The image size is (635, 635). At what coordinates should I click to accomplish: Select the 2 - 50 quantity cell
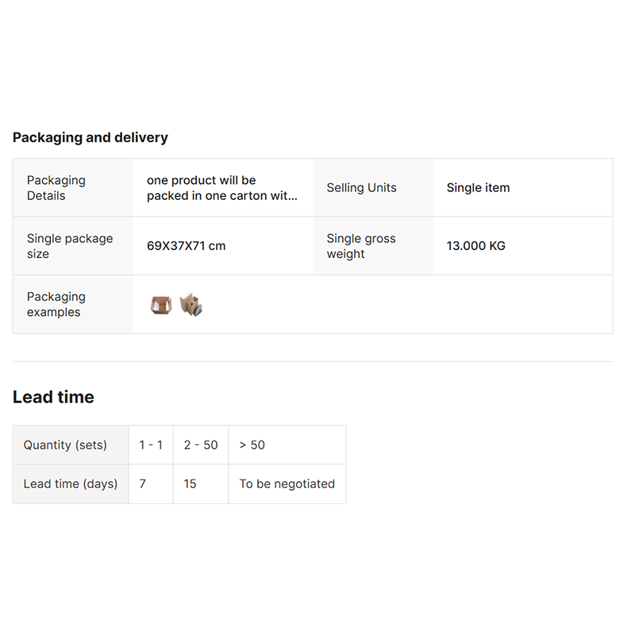click(201, 445)
